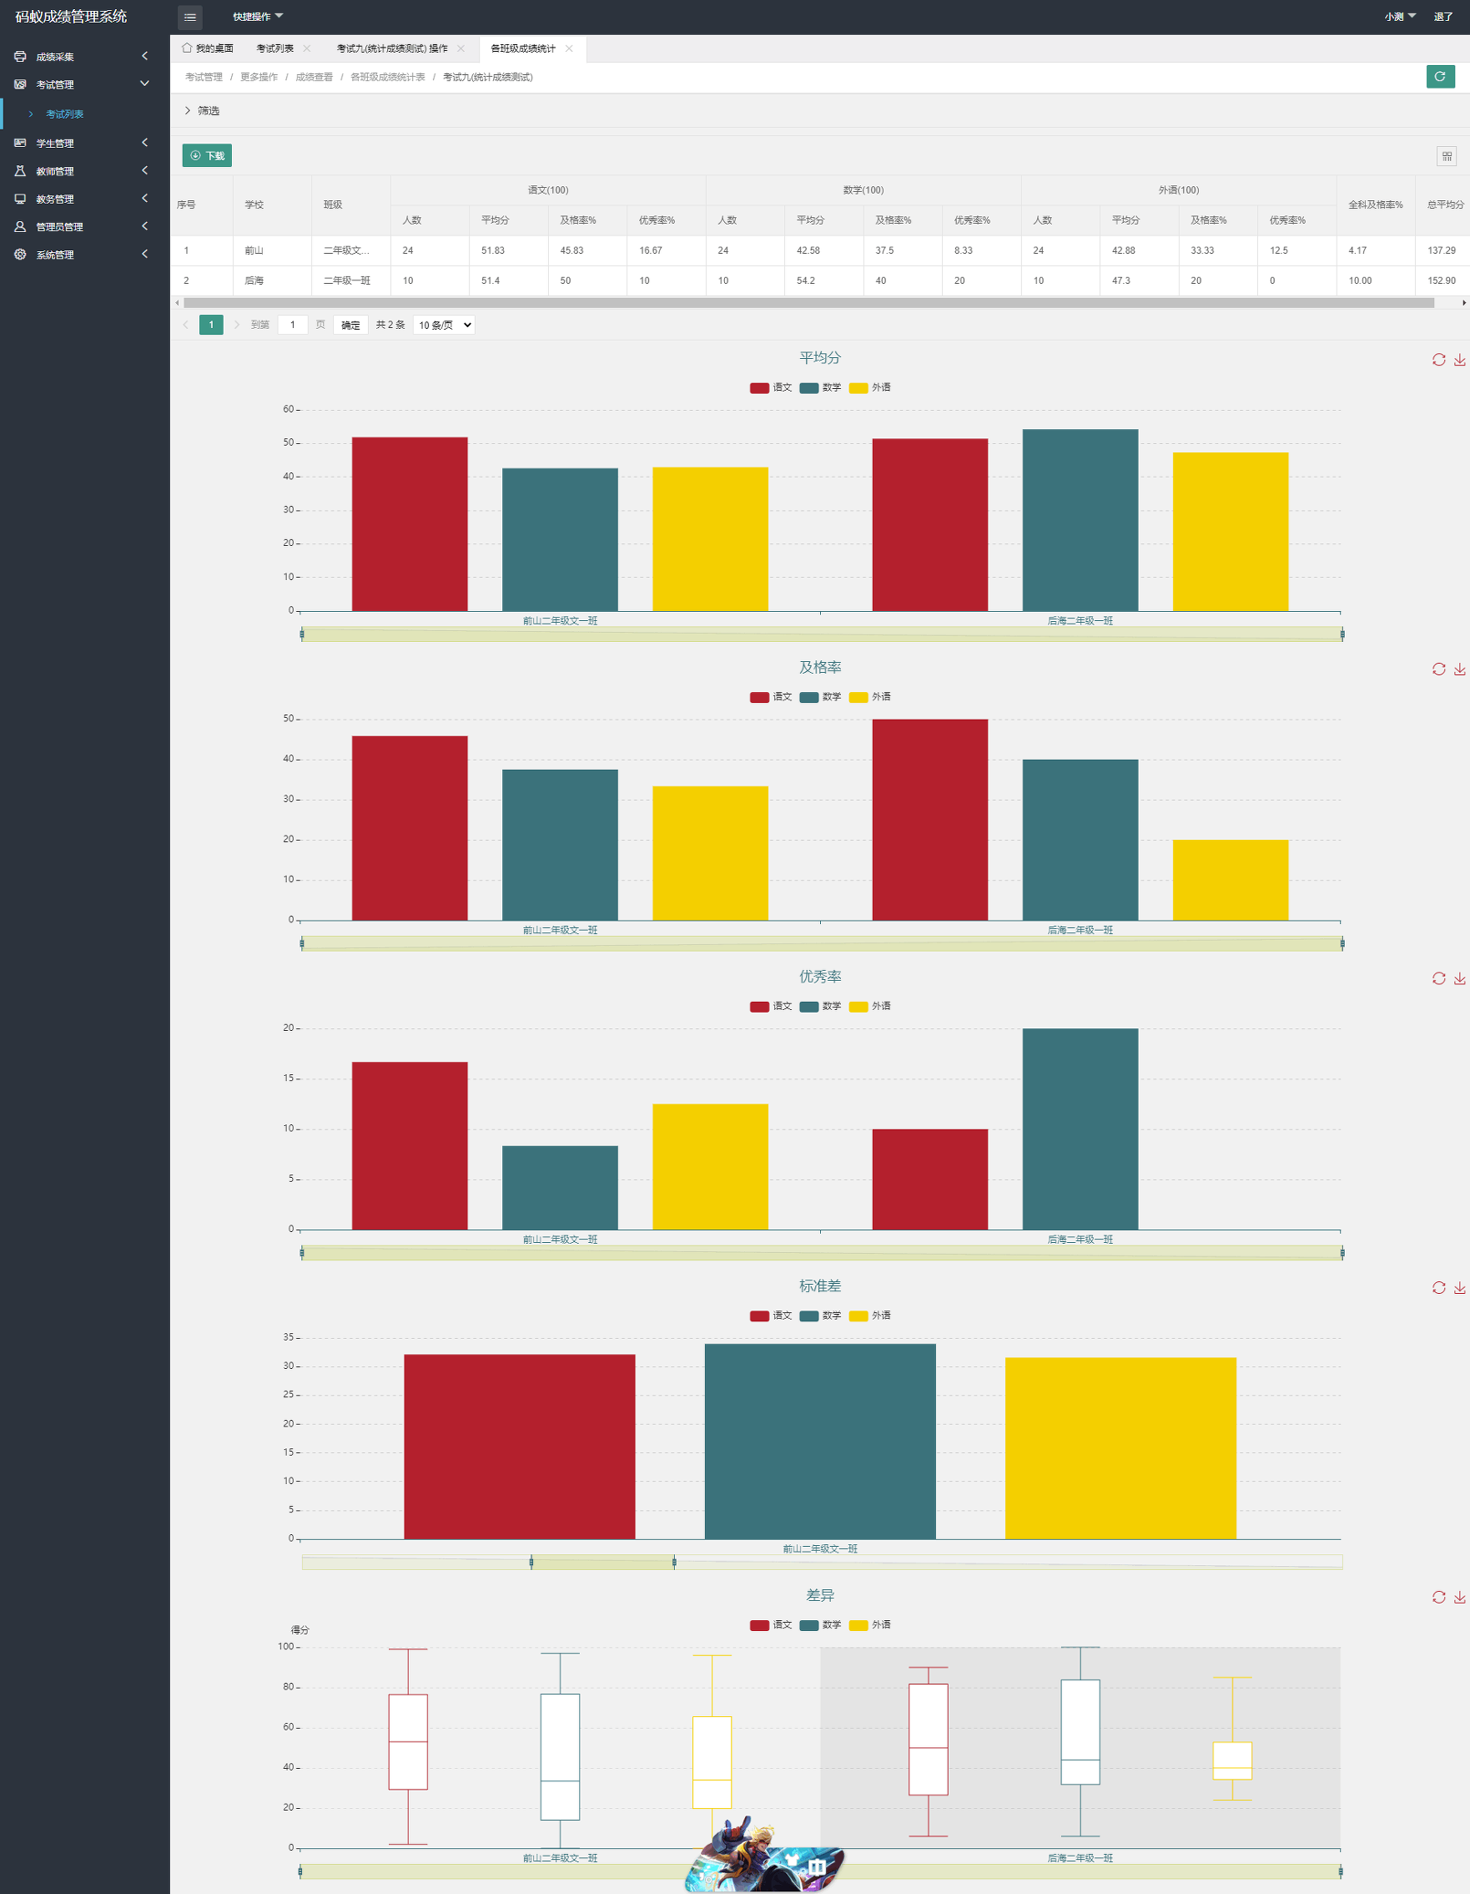Click the sidebar collapse hamburger icon

(190, 17)
